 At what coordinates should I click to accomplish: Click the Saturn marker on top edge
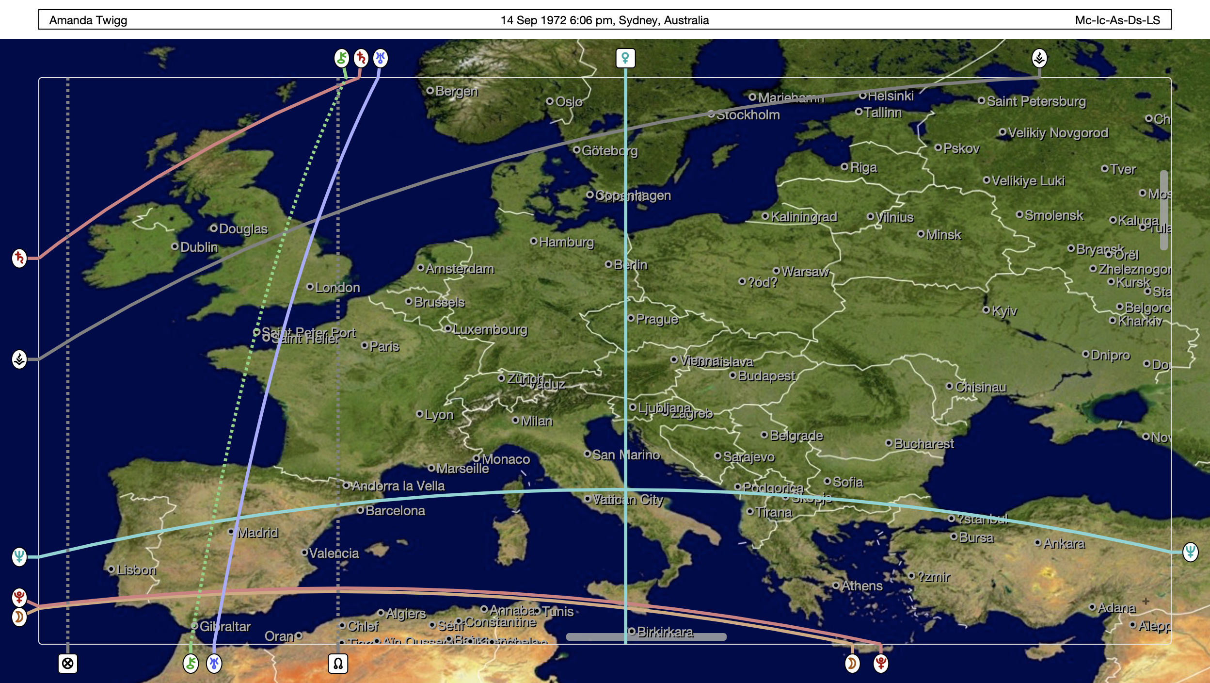pos(361,58)
